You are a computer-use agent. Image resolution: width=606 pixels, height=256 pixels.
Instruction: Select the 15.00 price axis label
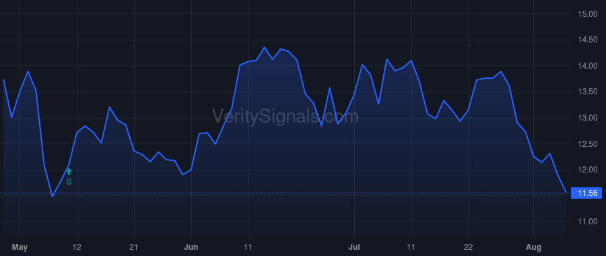click(587, 14)
